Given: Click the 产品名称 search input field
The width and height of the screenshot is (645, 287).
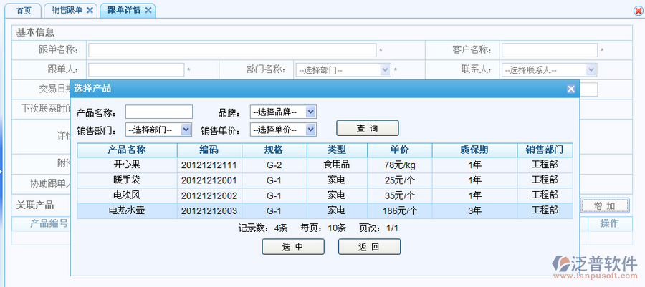Looking at the screenshot, I should click(159, 112).
